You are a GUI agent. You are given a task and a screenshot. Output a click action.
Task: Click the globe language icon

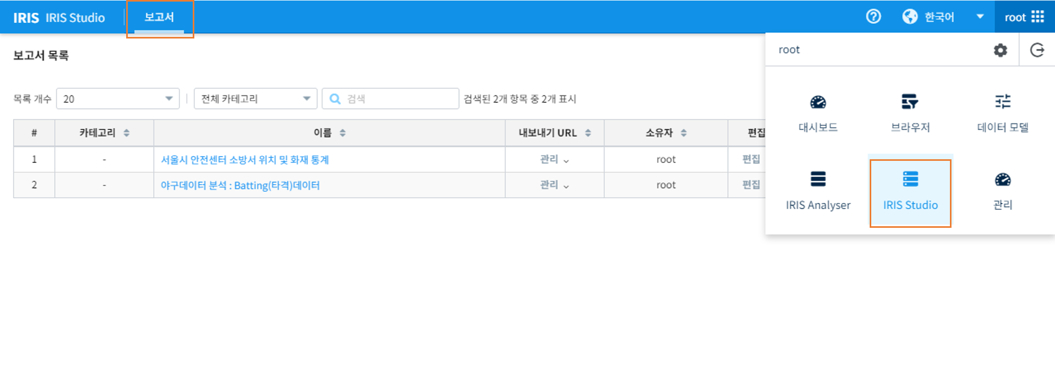click(x=910, y=17)
